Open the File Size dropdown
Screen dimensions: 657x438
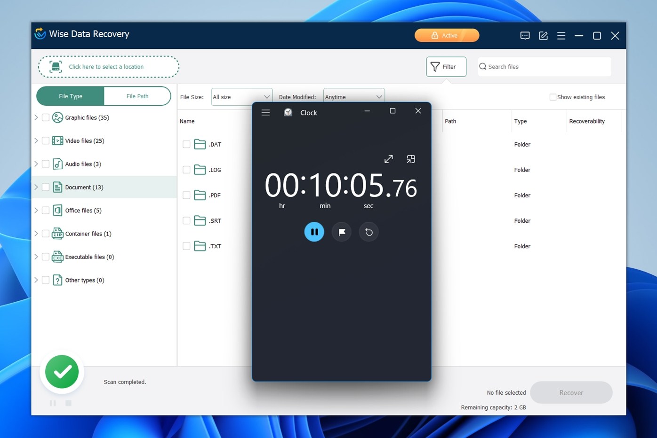click(241, 97)
